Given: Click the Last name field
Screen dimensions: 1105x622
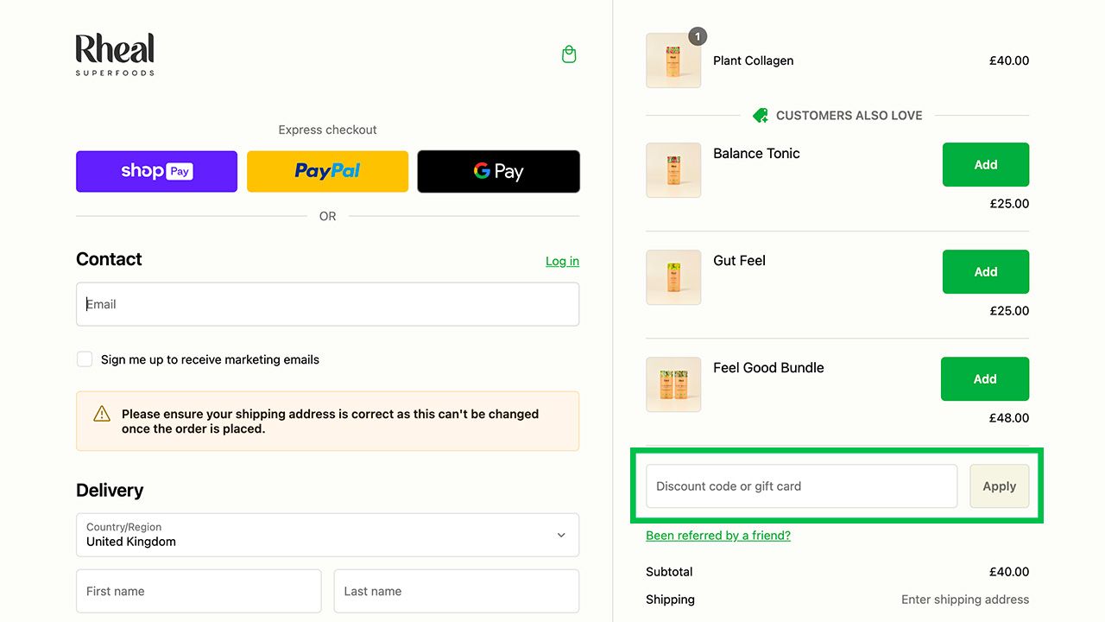Looking at the screenshot, I should pyautogui.click(x=456, y=591).
